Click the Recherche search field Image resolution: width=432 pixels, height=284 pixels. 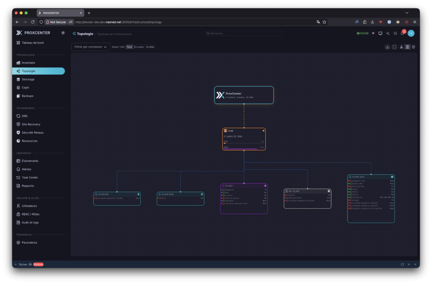click(244, 33)
